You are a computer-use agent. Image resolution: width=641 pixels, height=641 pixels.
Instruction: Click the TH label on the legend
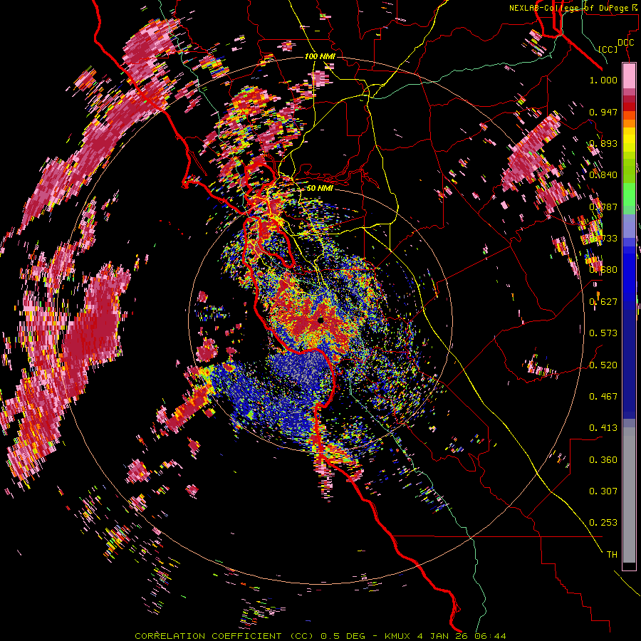click(x=612, y=554)
